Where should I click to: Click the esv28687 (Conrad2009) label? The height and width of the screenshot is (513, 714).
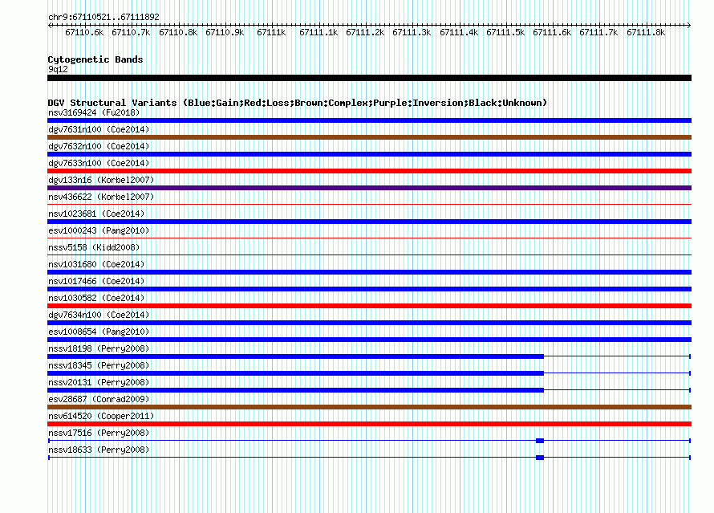coord(99,399)
